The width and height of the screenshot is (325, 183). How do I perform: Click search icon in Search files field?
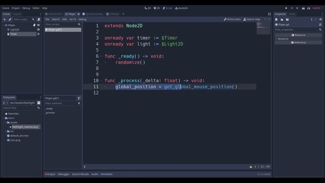[39, 108]
